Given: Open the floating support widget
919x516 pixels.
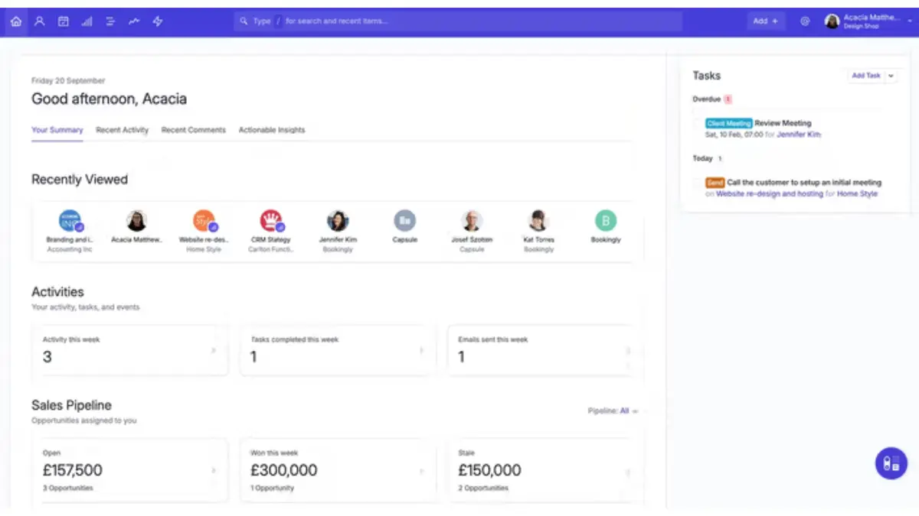Looking at the screenshot, I should coord(891,462).
